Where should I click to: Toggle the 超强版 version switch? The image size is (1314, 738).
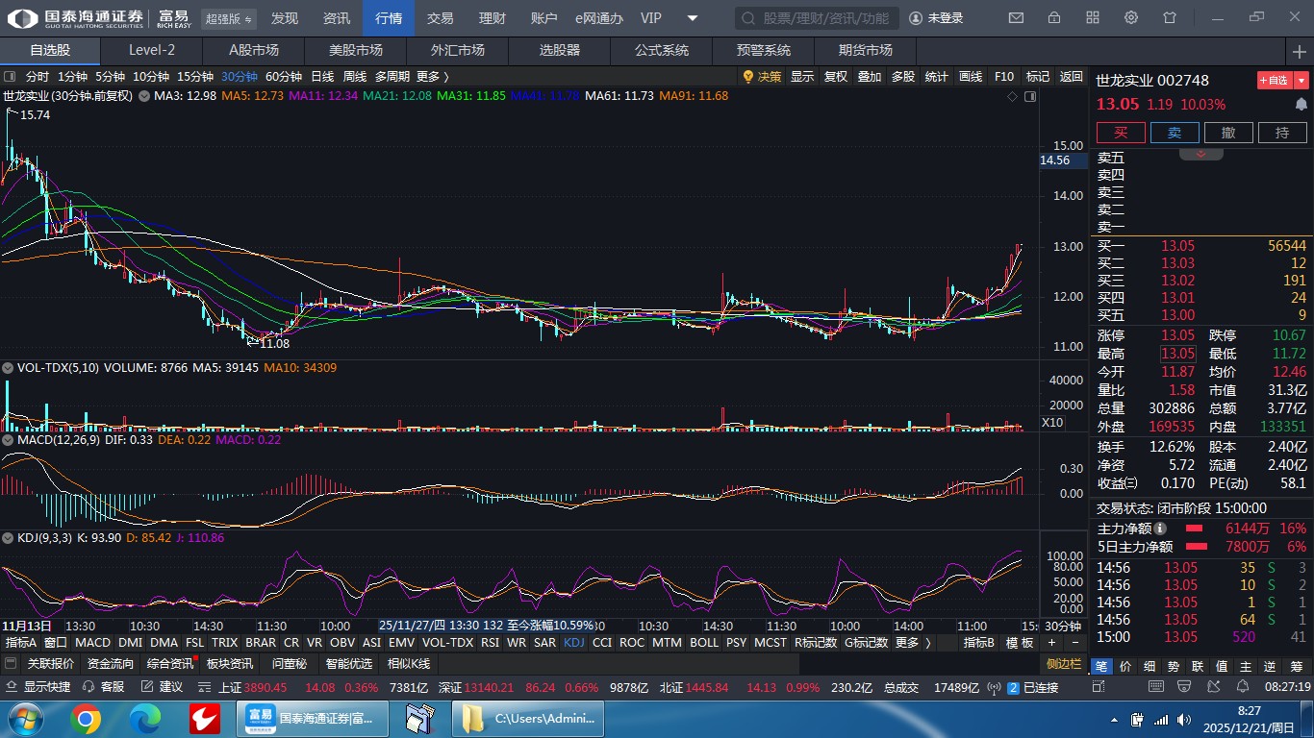(229, 18)
